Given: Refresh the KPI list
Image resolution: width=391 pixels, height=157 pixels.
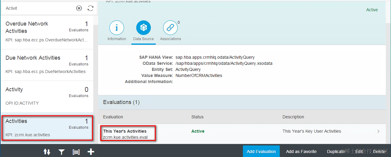Looking at the screenshot, I should pyautogui.click(x=91, y=8).
